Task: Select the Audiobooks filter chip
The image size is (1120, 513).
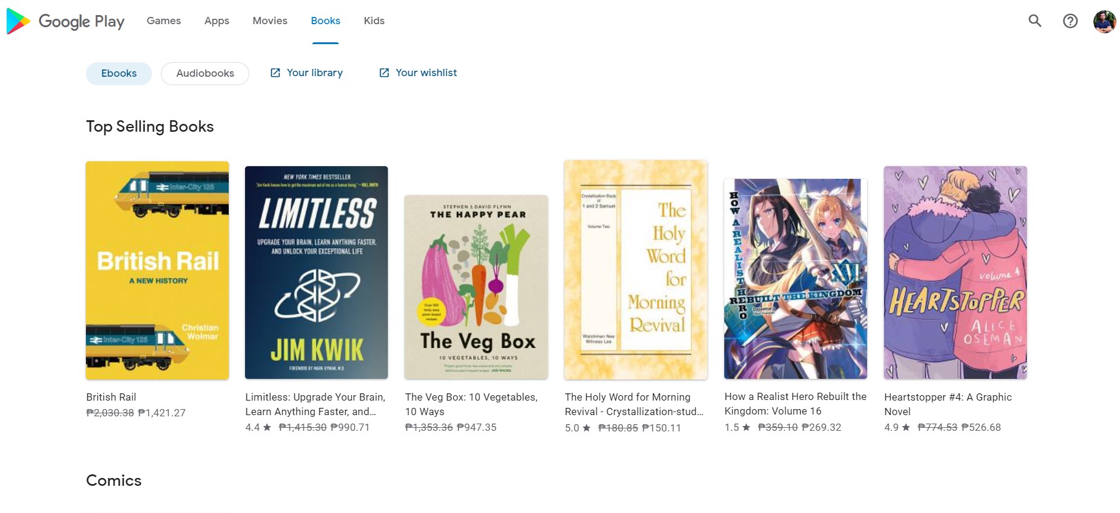Action: point(205,73)
